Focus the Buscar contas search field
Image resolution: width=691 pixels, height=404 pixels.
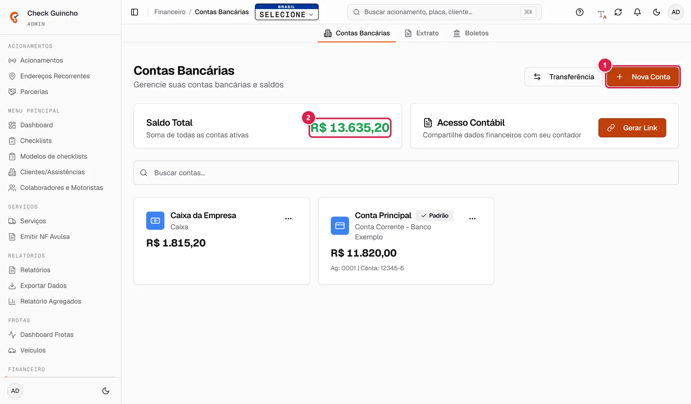pyautogui.click(x=406, y=173)
